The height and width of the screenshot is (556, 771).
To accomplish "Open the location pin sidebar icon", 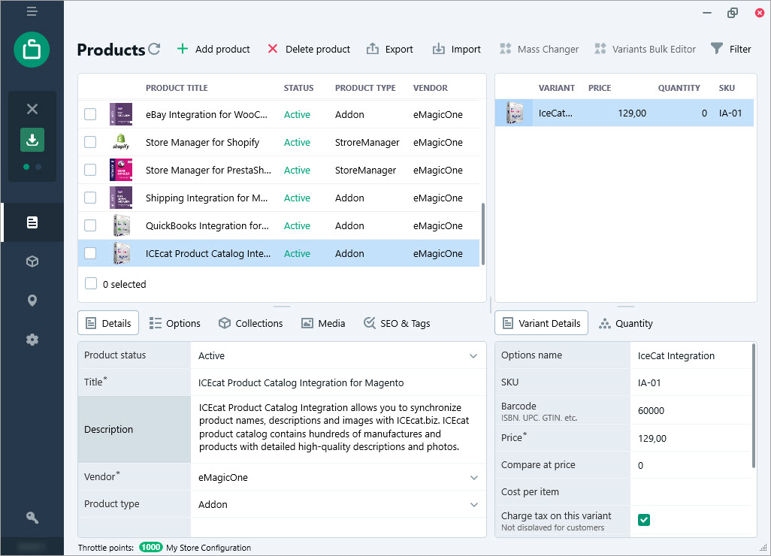I will pos(32,301).
